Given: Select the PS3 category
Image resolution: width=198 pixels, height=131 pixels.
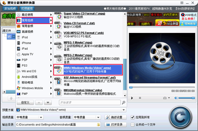Looking at the screenshot, I should 34,65.
